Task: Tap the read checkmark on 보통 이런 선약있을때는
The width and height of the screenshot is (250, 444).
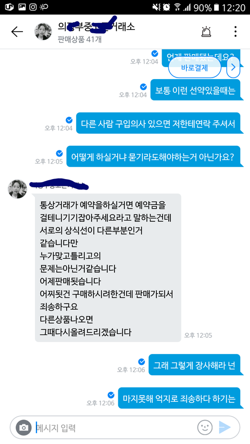Action: 143,86
